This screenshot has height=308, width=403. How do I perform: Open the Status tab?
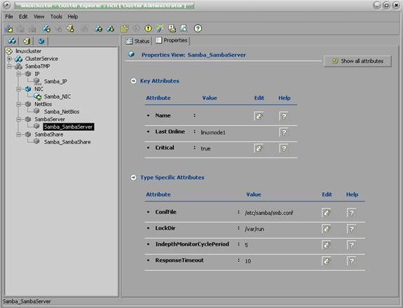click(x=138, y=41)
